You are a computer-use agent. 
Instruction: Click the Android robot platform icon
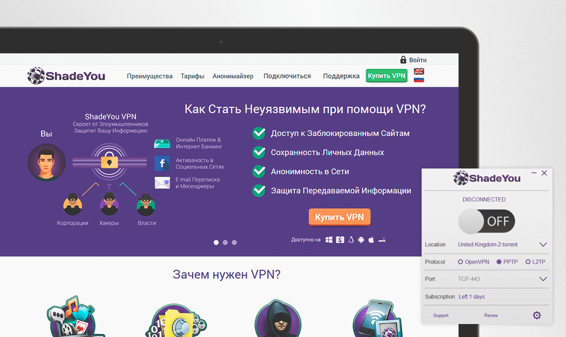[361, 240]
